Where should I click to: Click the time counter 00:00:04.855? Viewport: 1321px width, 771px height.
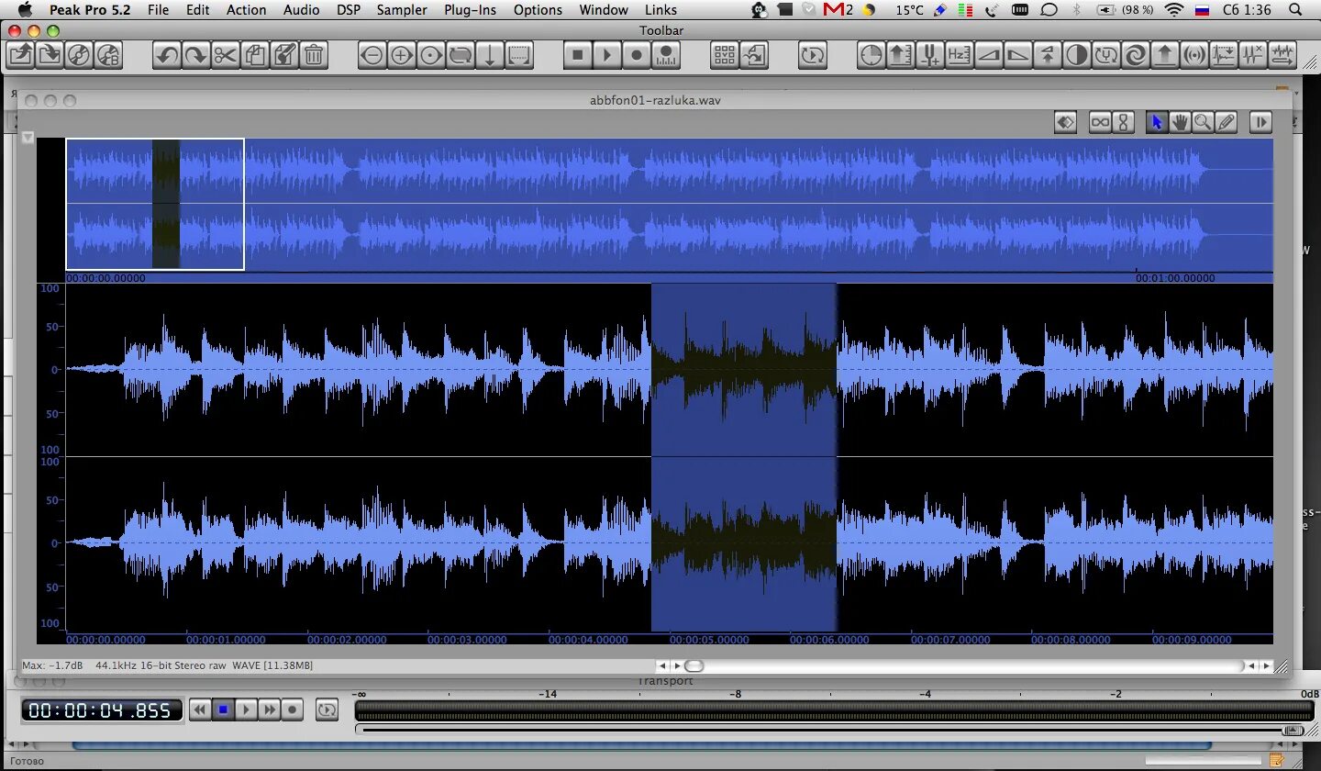coord(100,710)
